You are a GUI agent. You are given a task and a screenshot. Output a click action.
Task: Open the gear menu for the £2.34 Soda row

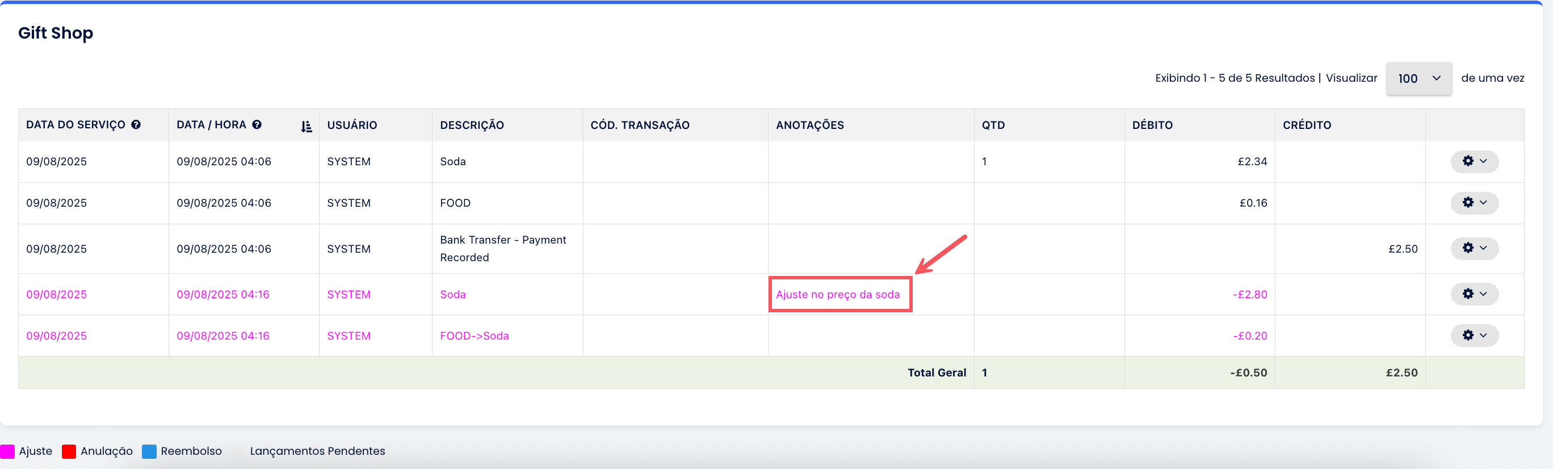coord(1474,162)
